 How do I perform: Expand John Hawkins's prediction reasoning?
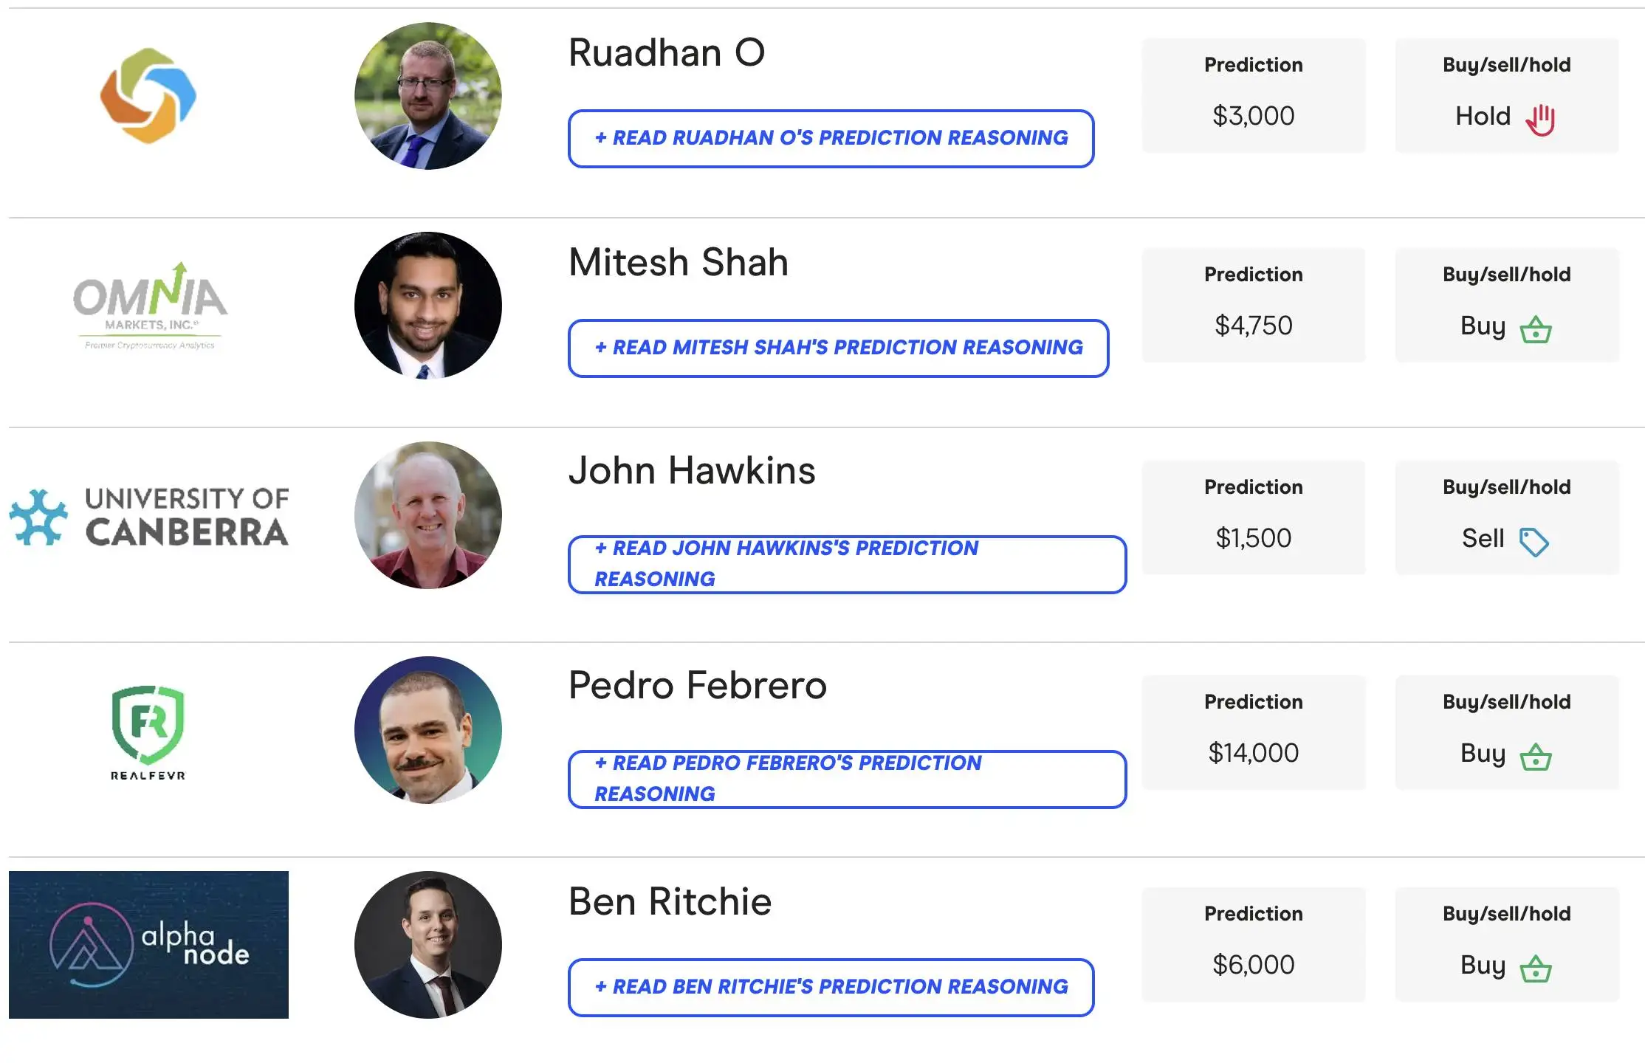(x=846, y=564)
